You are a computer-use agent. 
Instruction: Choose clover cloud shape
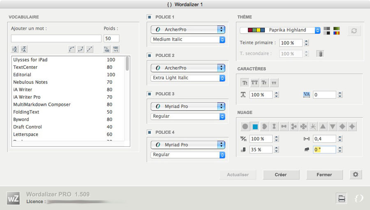pyautogui.click(x=303, y=126)
